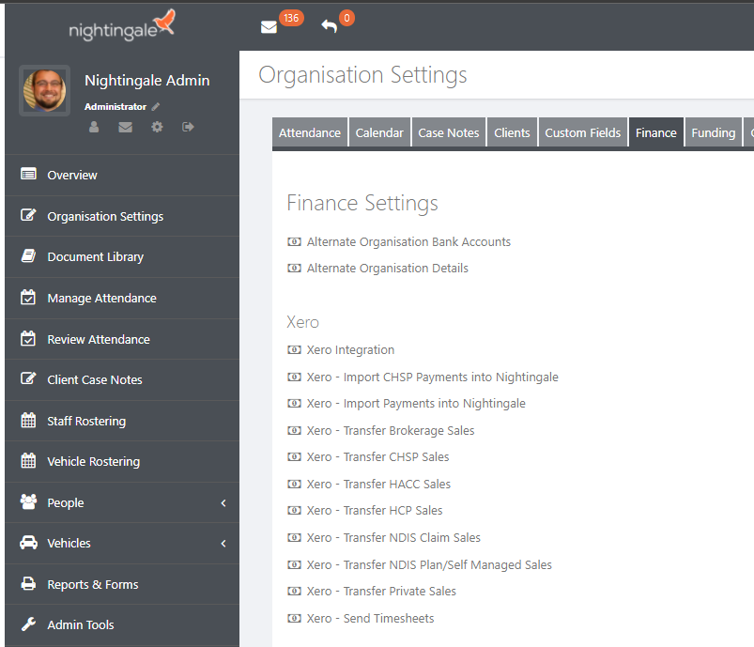Open user settings gear icon
The height and width of the screenshot is (647, 754).
pyautogui.click(x=157, y=127)
